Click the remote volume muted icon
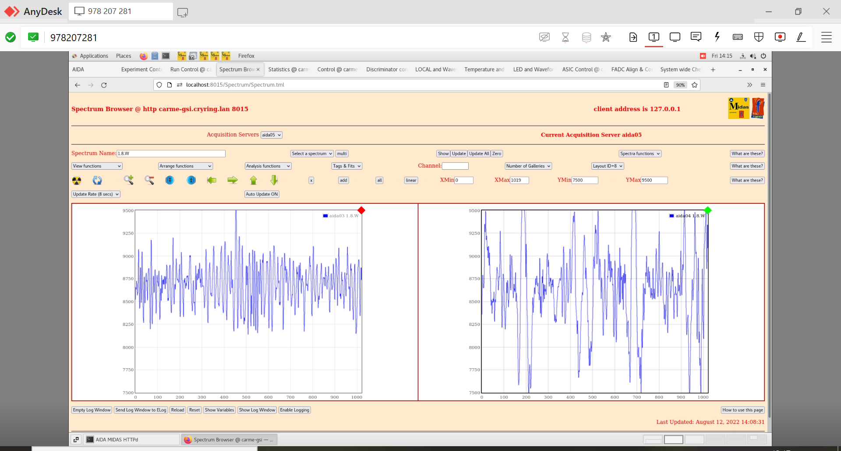841x451 pixels. tap(753, 56)
